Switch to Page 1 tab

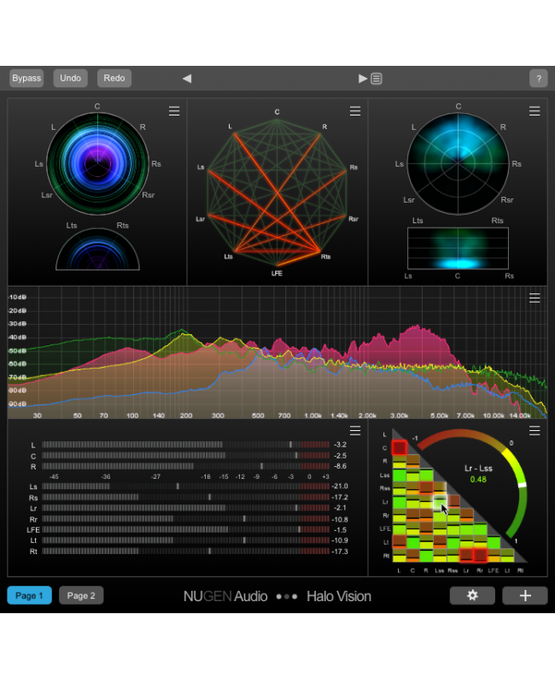29,595
